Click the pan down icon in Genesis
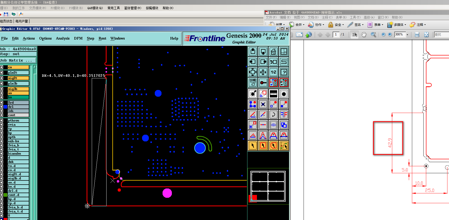 pyautogui.click(x=263, y=51)
